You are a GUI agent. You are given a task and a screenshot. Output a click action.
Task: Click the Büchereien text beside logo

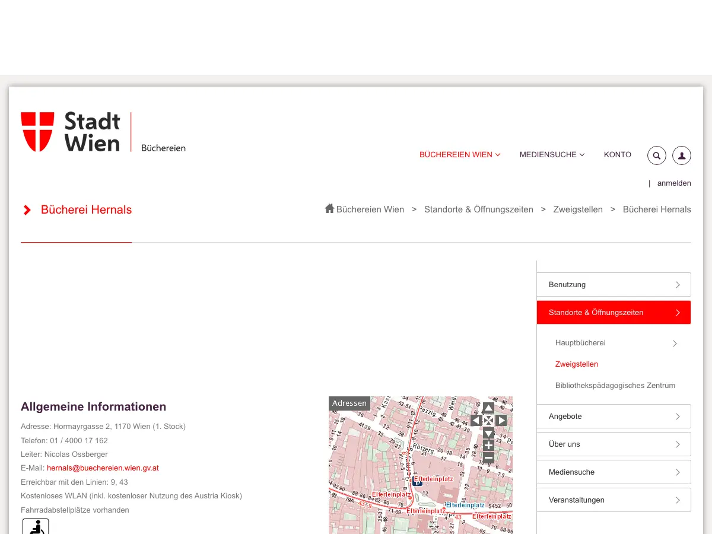click(x=163, y=148)
